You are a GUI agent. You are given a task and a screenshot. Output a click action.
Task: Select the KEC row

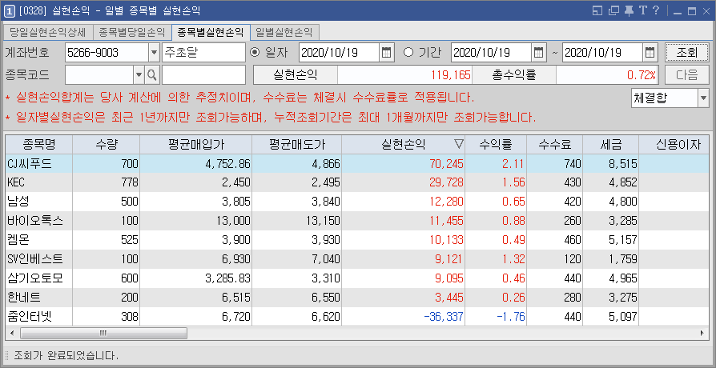tap(357, 182)
